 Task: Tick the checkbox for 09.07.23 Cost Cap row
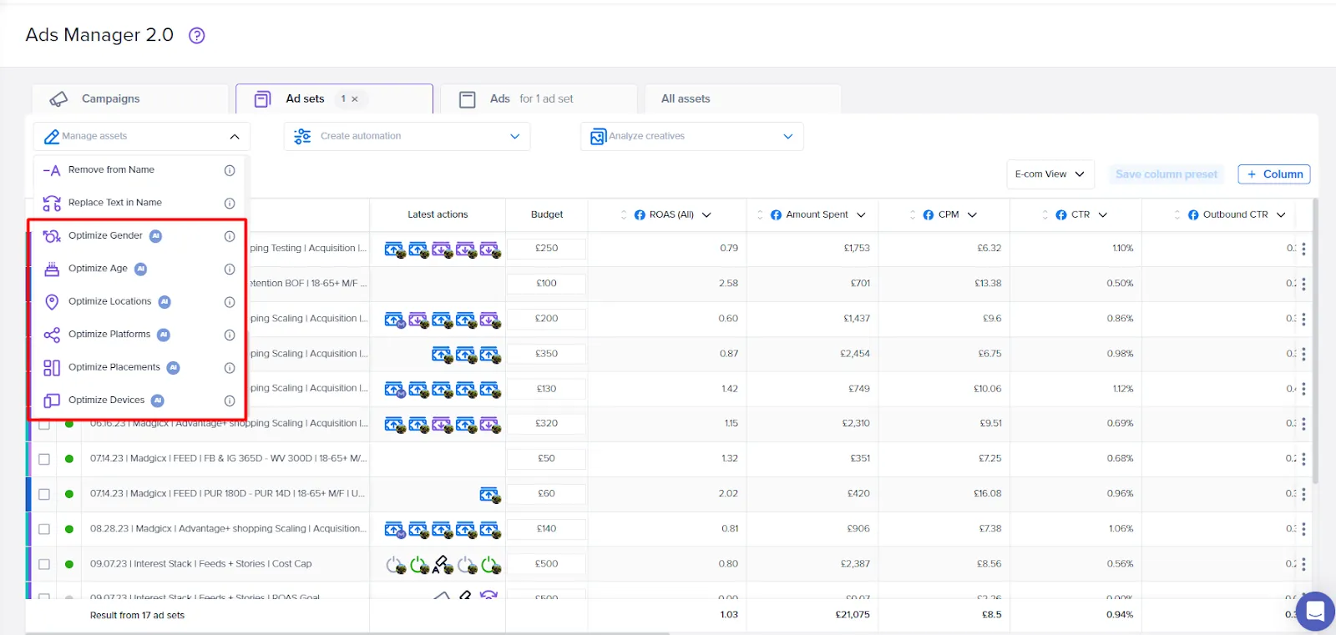(x=44, y=564)
